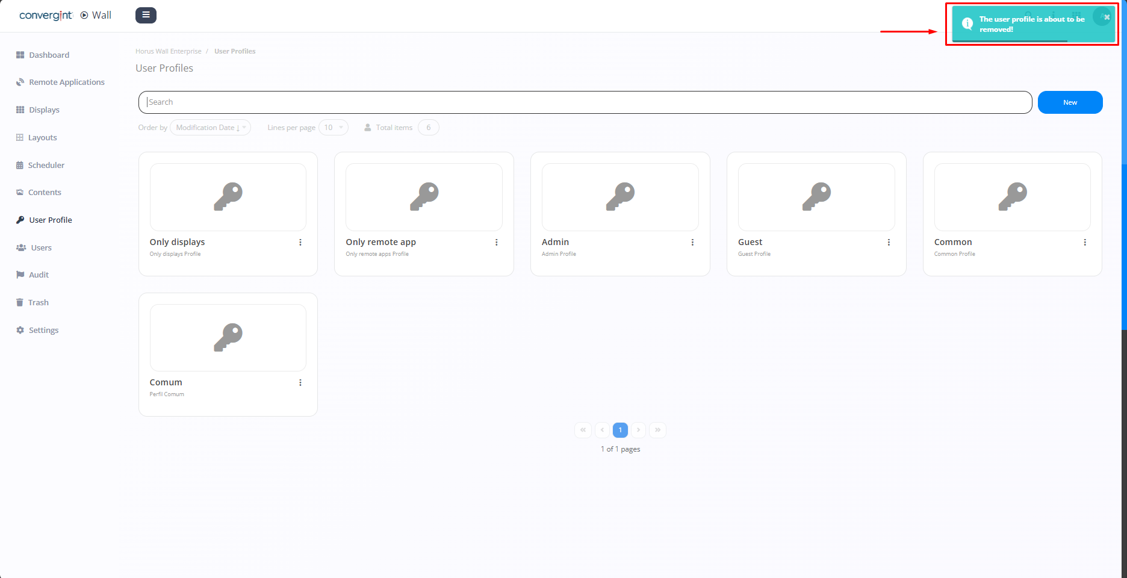Dismiss the user profile removal notification
The height and width of the screenshot is (578, 1127).
1107,17
